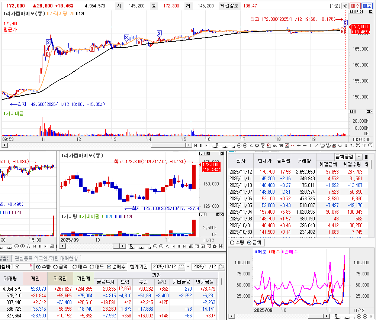Click the Excel export icon in main chart toolbar
The height and width of the screenshot is (320, 376).
(x=275, y=145)
